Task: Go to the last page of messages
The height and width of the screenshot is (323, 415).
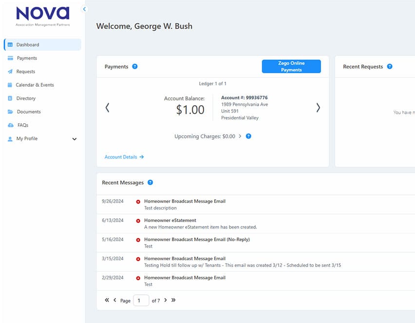Action: point(173,300)
